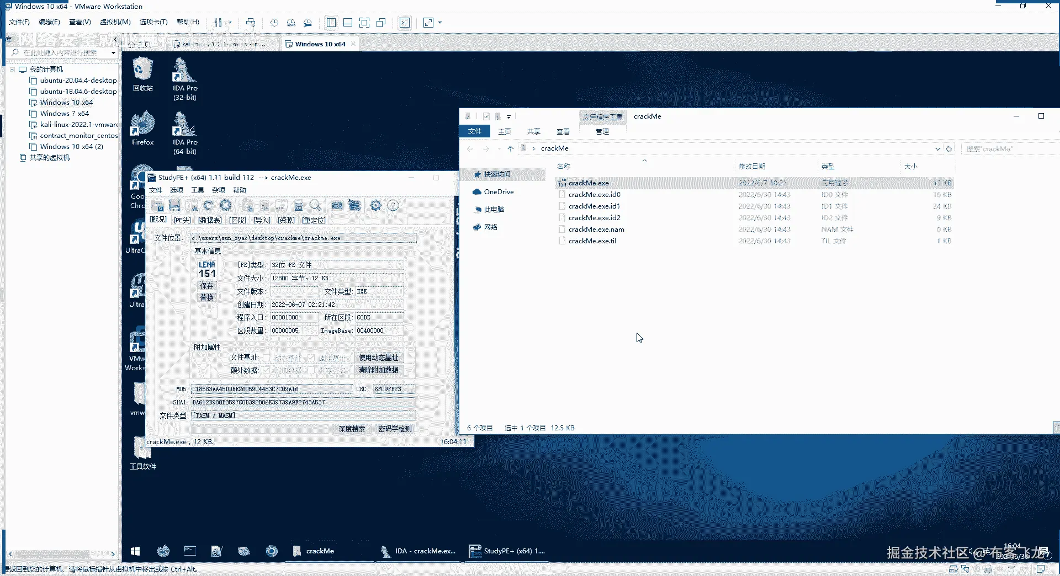
Task: Open the stretch-guest dropdown arrow in VMware toolbar
Action: (x=440, y=23)
